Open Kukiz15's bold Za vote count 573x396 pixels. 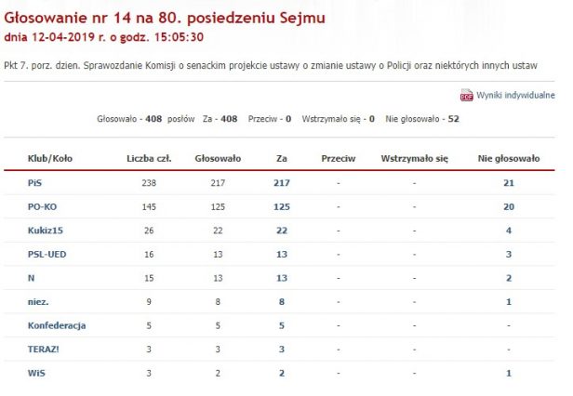pos(282,230)
